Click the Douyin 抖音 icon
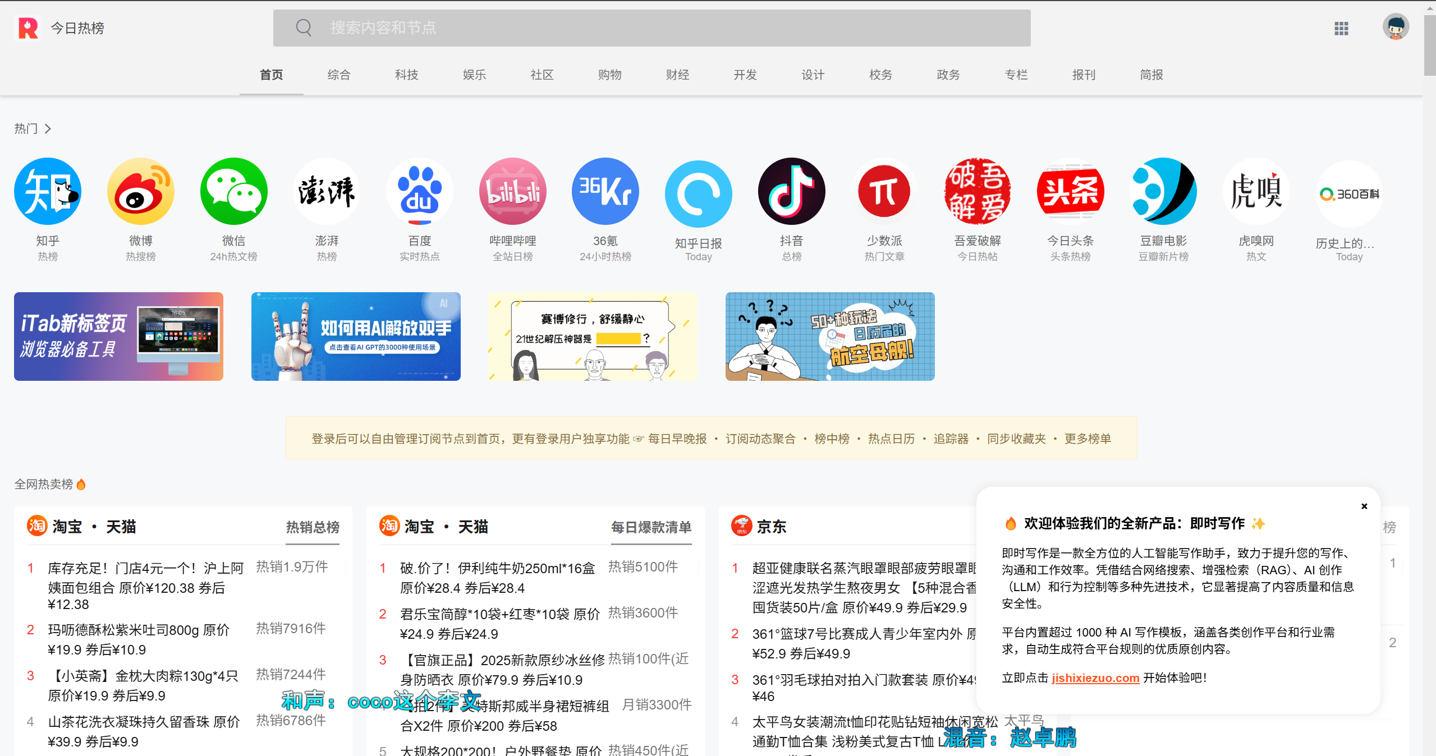The width and height of the screenshot is (1436, 756). (x=791, y=192)
